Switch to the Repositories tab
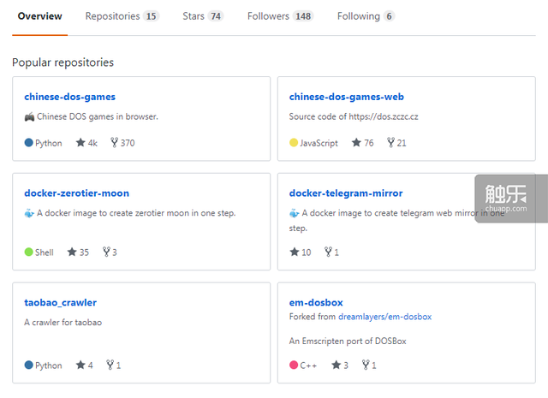Image resolution: width=548 pixels, height=398 pixels. point(122,16)
